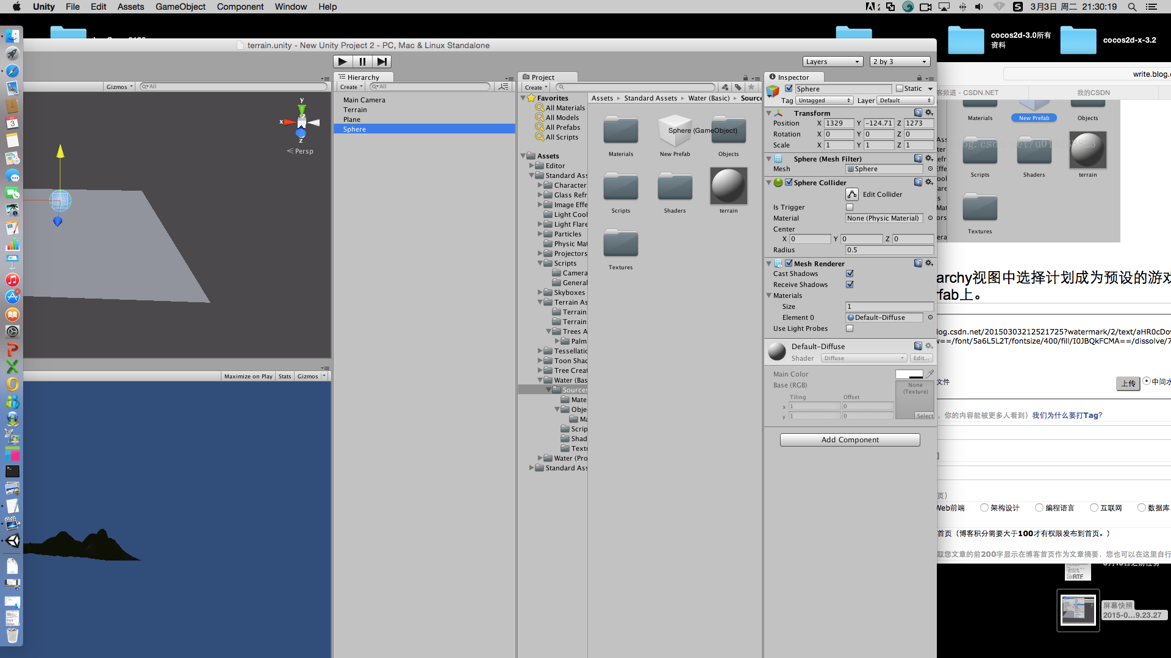Enable the Is Trigger checkbox
This screenshot has height=658, width=1171.
(x=850, y=207)
